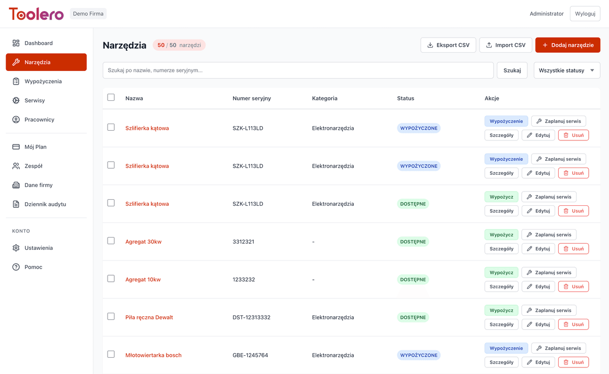Select the Piła ręczna Dewalt row checkbox
This screenshot has width=609, height=374.
[111, 316]
